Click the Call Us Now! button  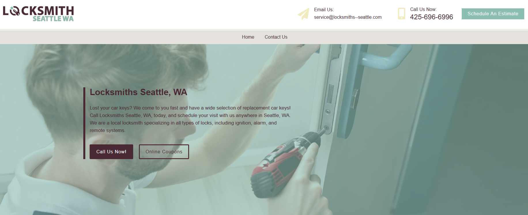click(111, 152)
